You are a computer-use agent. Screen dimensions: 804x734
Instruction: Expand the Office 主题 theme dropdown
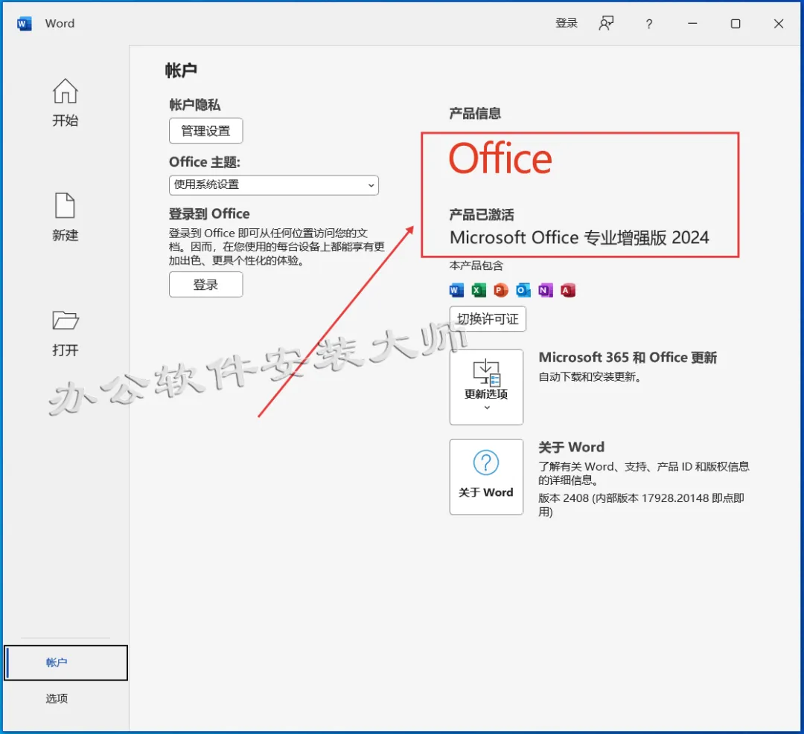coord(274,185)
